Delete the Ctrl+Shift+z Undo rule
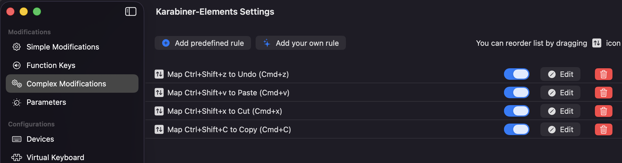Viewport: 622px width, 163px height. (603, 74)
